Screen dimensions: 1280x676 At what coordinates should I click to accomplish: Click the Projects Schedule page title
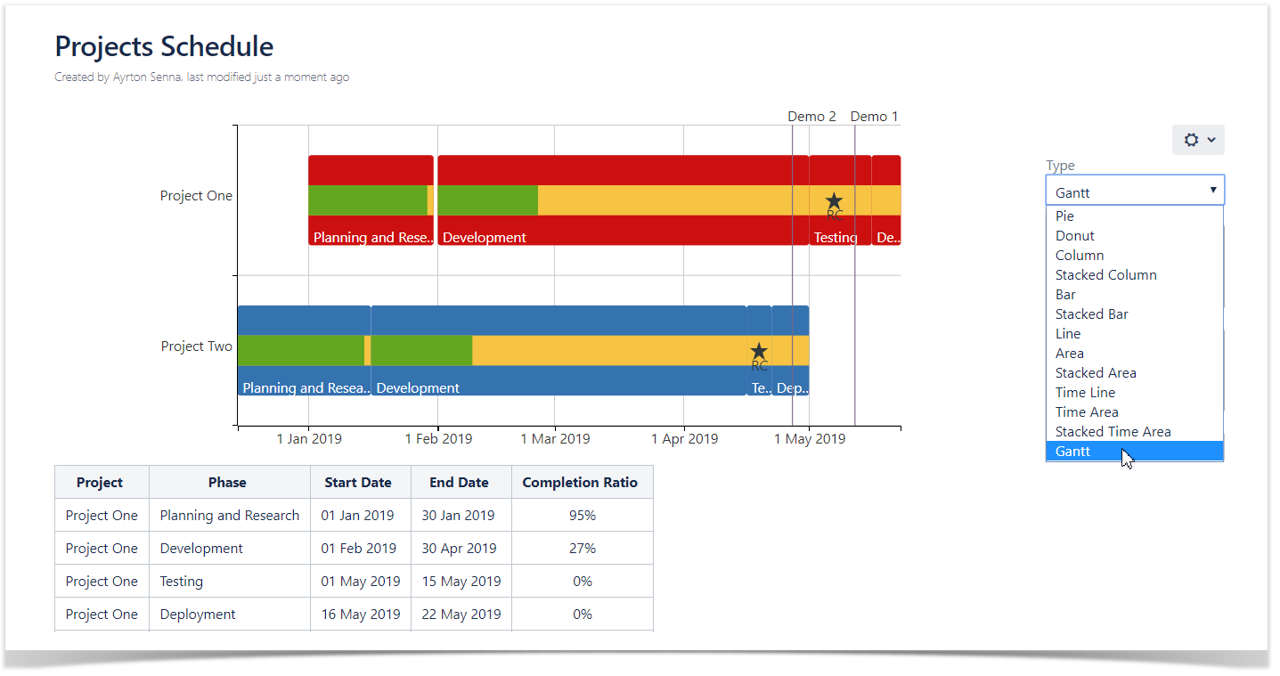pos(164,46)
